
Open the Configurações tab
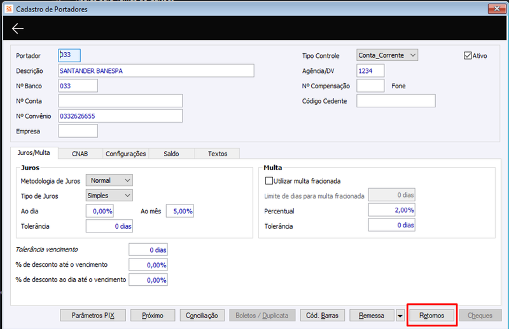125,154
